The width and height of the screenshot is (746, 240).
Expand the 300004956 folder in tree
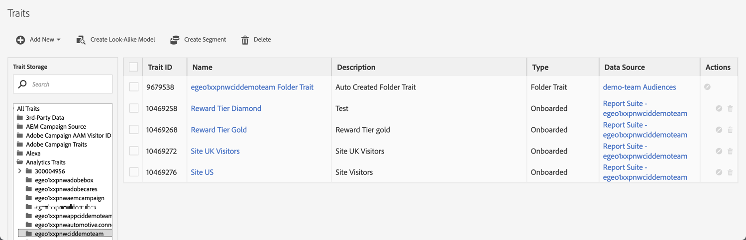point(20,171)
